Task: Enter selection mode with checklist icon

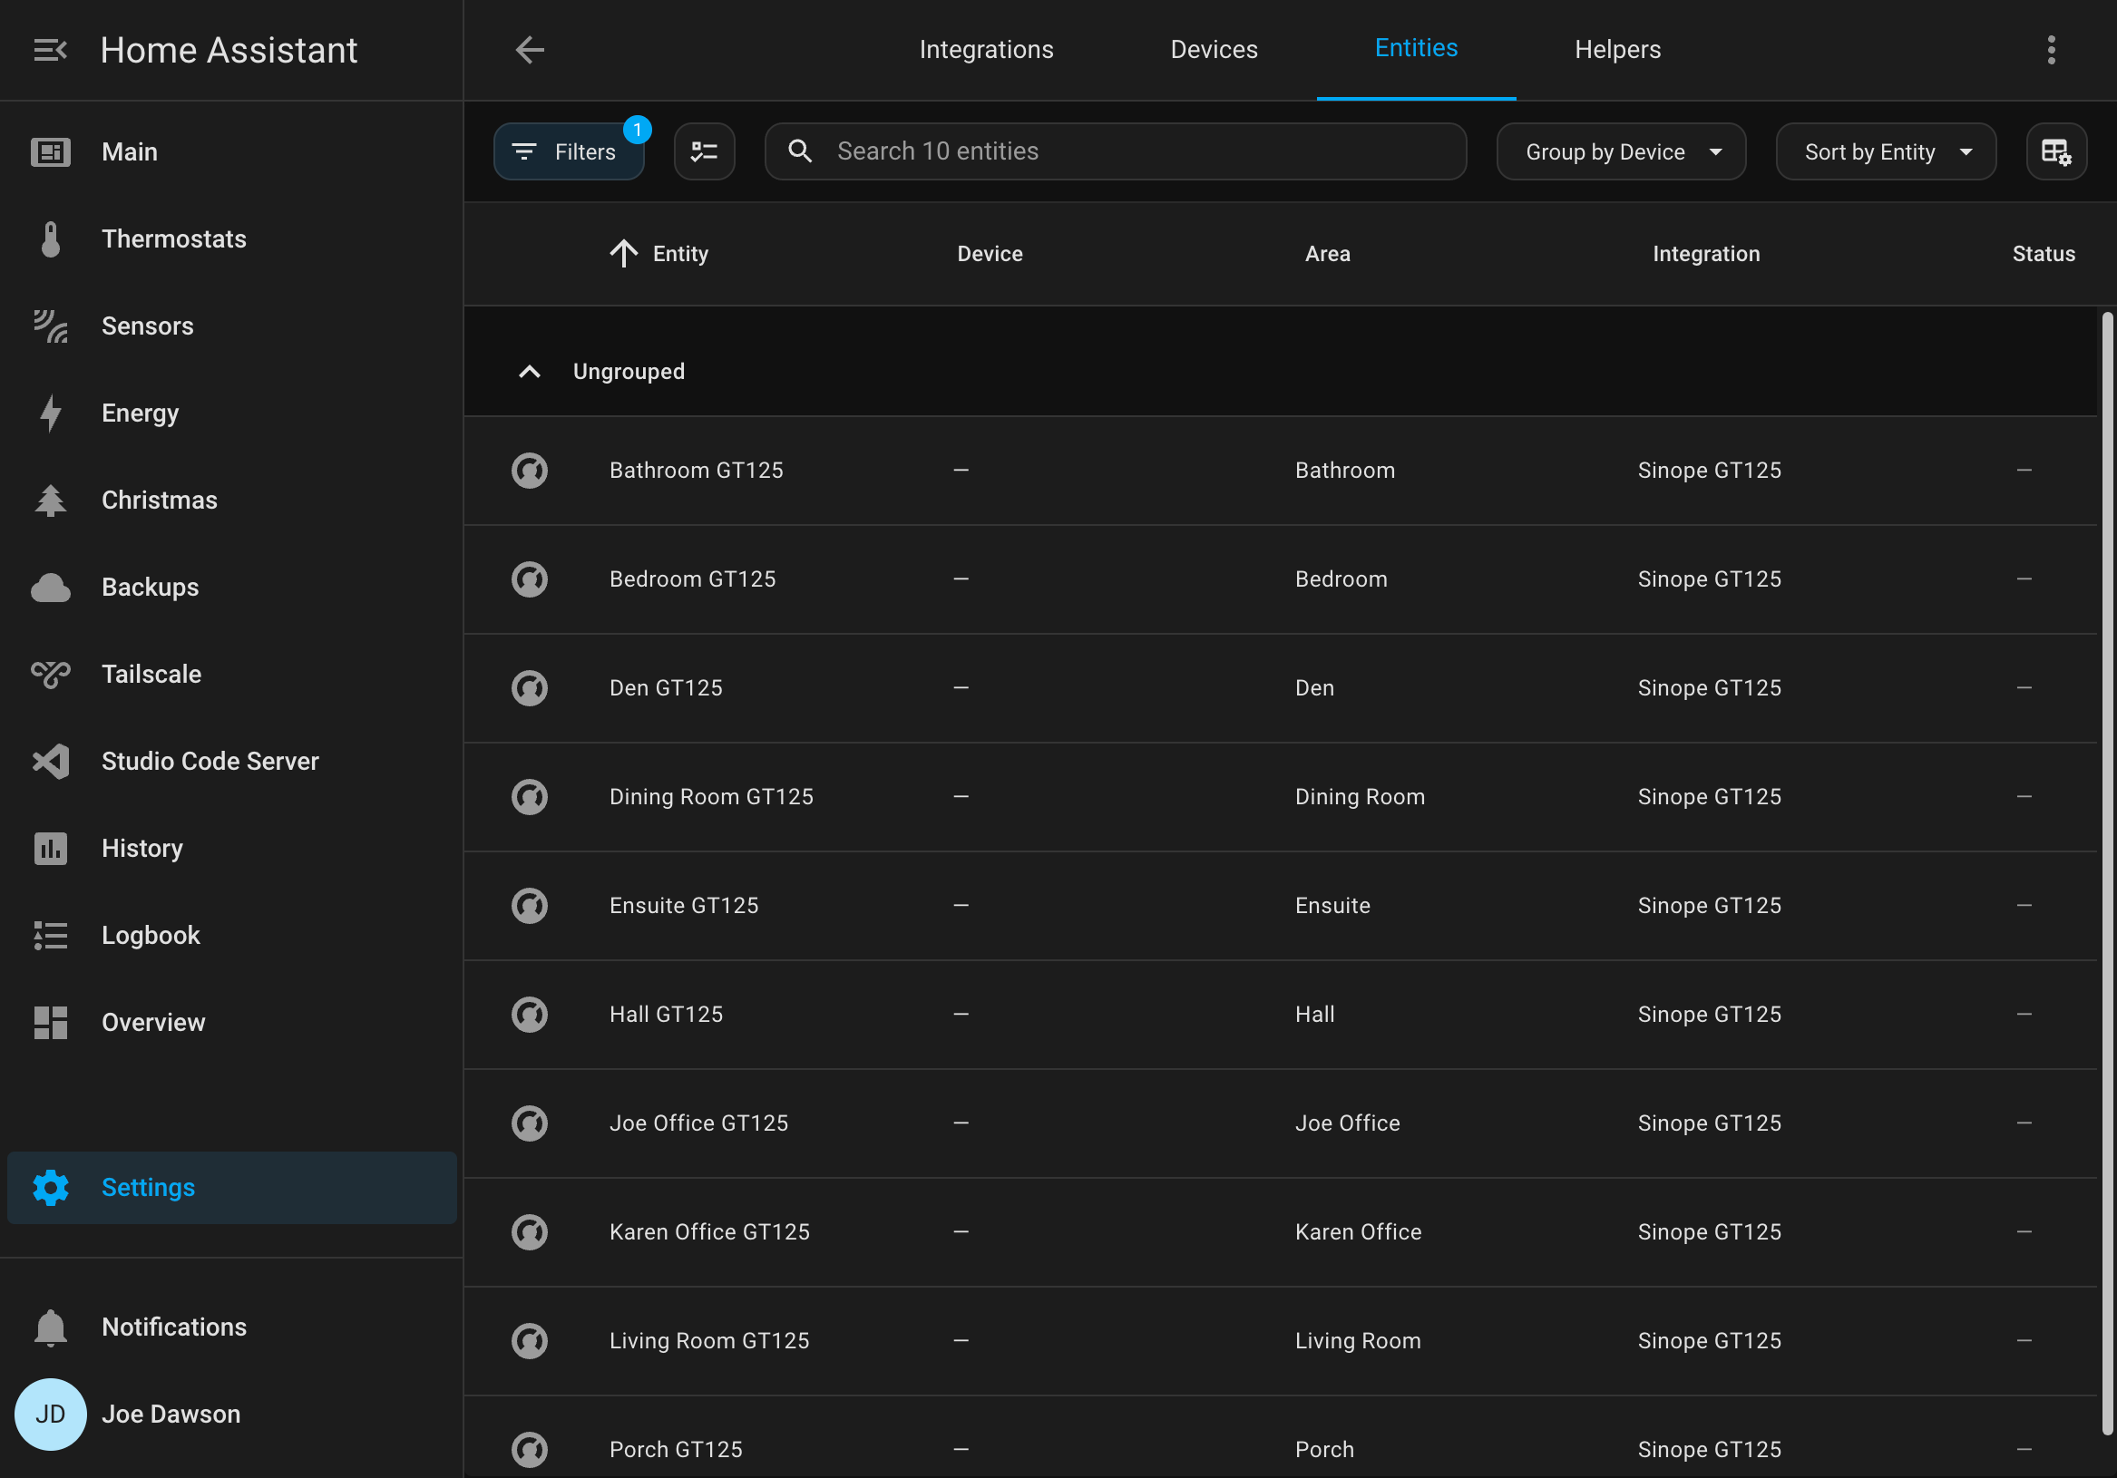Action: (705, 152)
